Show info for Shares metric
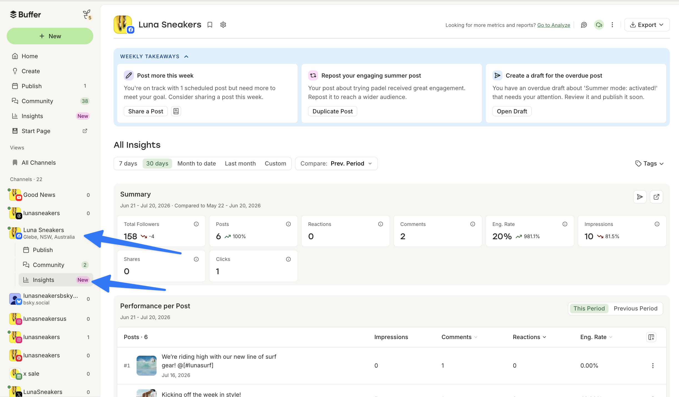The image size is (679, 397). 196,259
